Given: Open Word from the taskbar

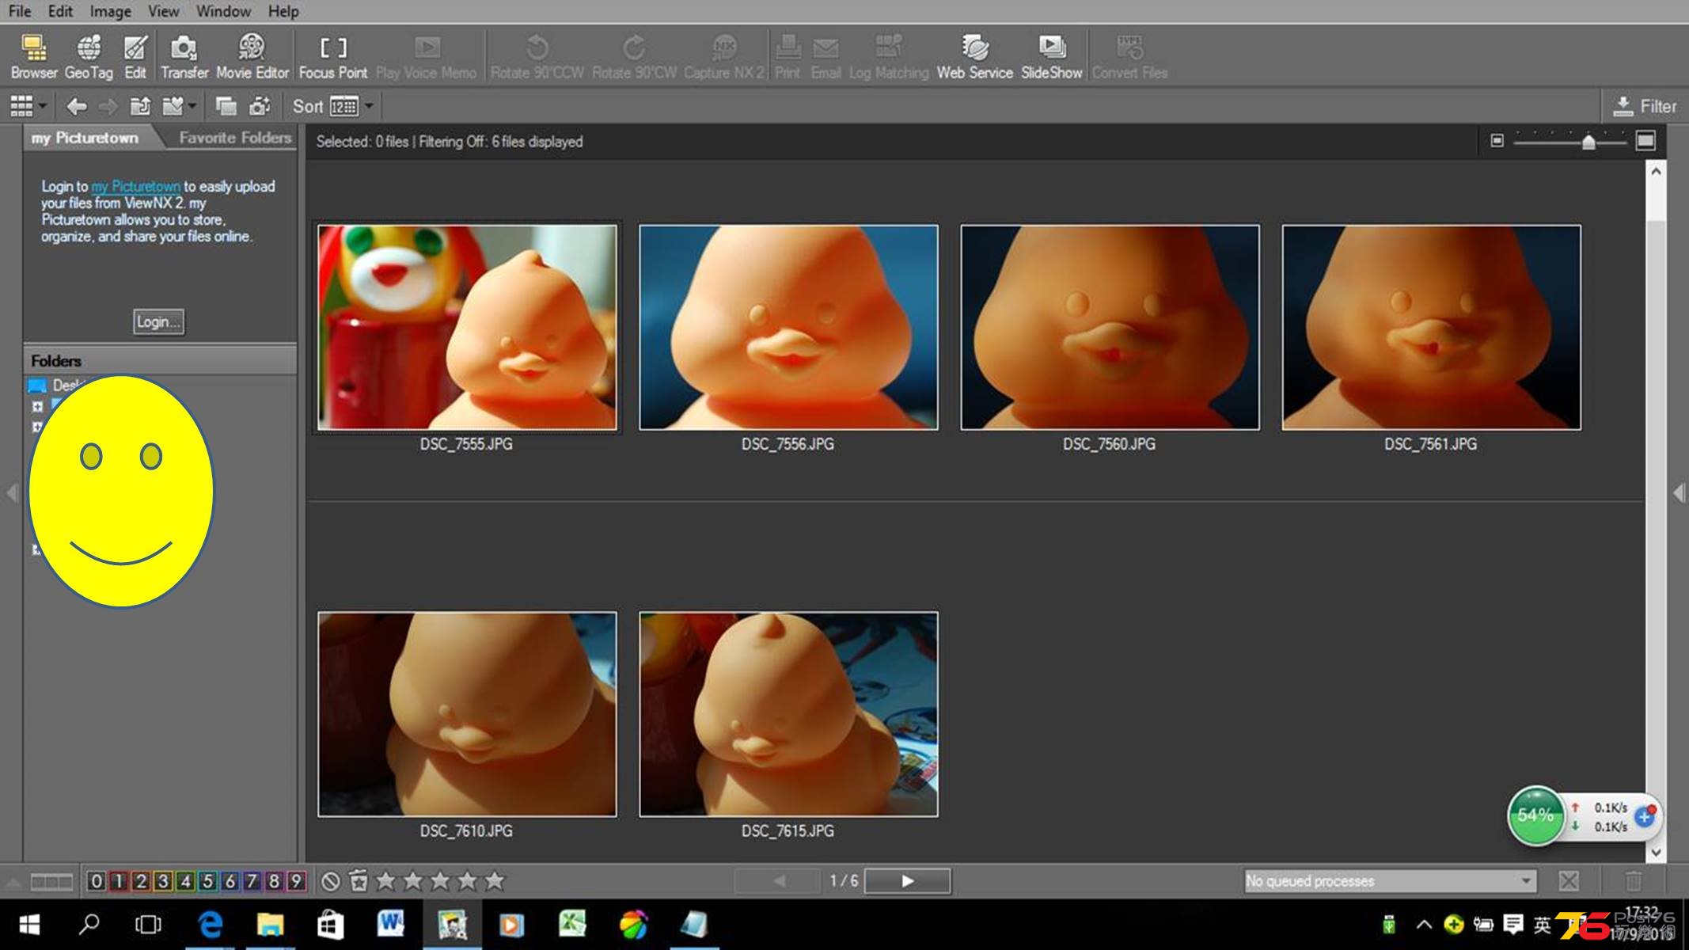Looking at the screenshot, I should [391, 924].
